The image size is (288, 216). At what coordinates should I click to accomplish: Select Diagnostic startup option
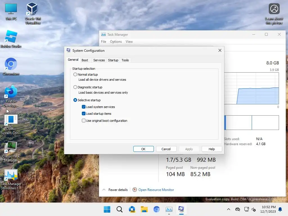75,87
